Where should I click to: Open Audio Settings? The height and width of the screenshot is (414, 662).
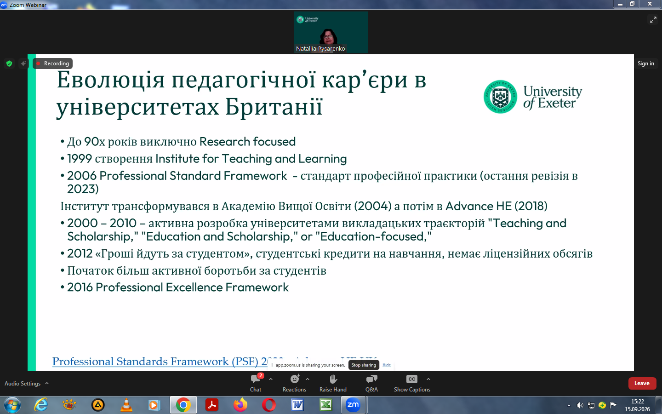pyautogui.click(x=23, y=383)
